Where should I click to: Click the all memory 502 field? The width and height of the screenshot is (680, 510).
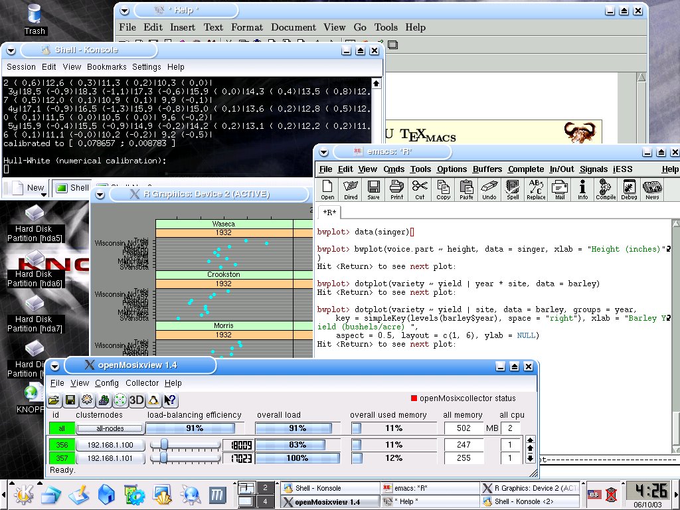pos(463,428)
